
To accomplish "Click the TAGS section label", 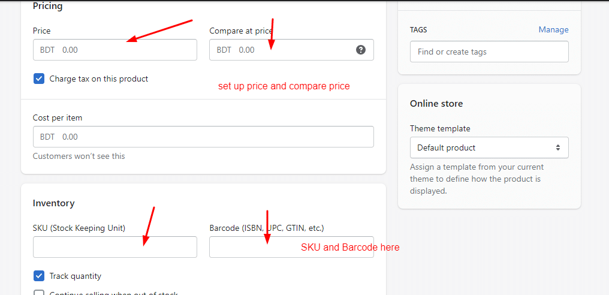I will pyautogui.click(x=418, y=30).
